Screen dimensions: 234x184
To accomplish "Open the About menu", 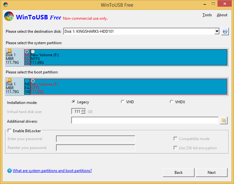I will 222,15.
